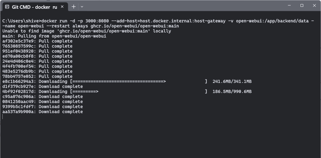Open a new terminal tab
Image resolution: width=321 pixels, height=158 pixels.
click(x=73, y=7)
